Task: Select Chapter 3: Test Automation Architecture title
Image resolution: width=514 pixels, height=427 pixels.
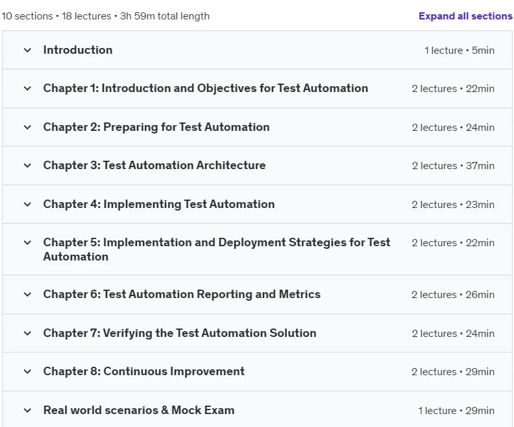Action: click(x=154, y=165)
